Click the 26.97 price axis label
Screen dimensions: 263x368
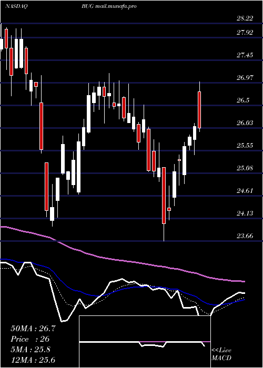coord(245,78)
